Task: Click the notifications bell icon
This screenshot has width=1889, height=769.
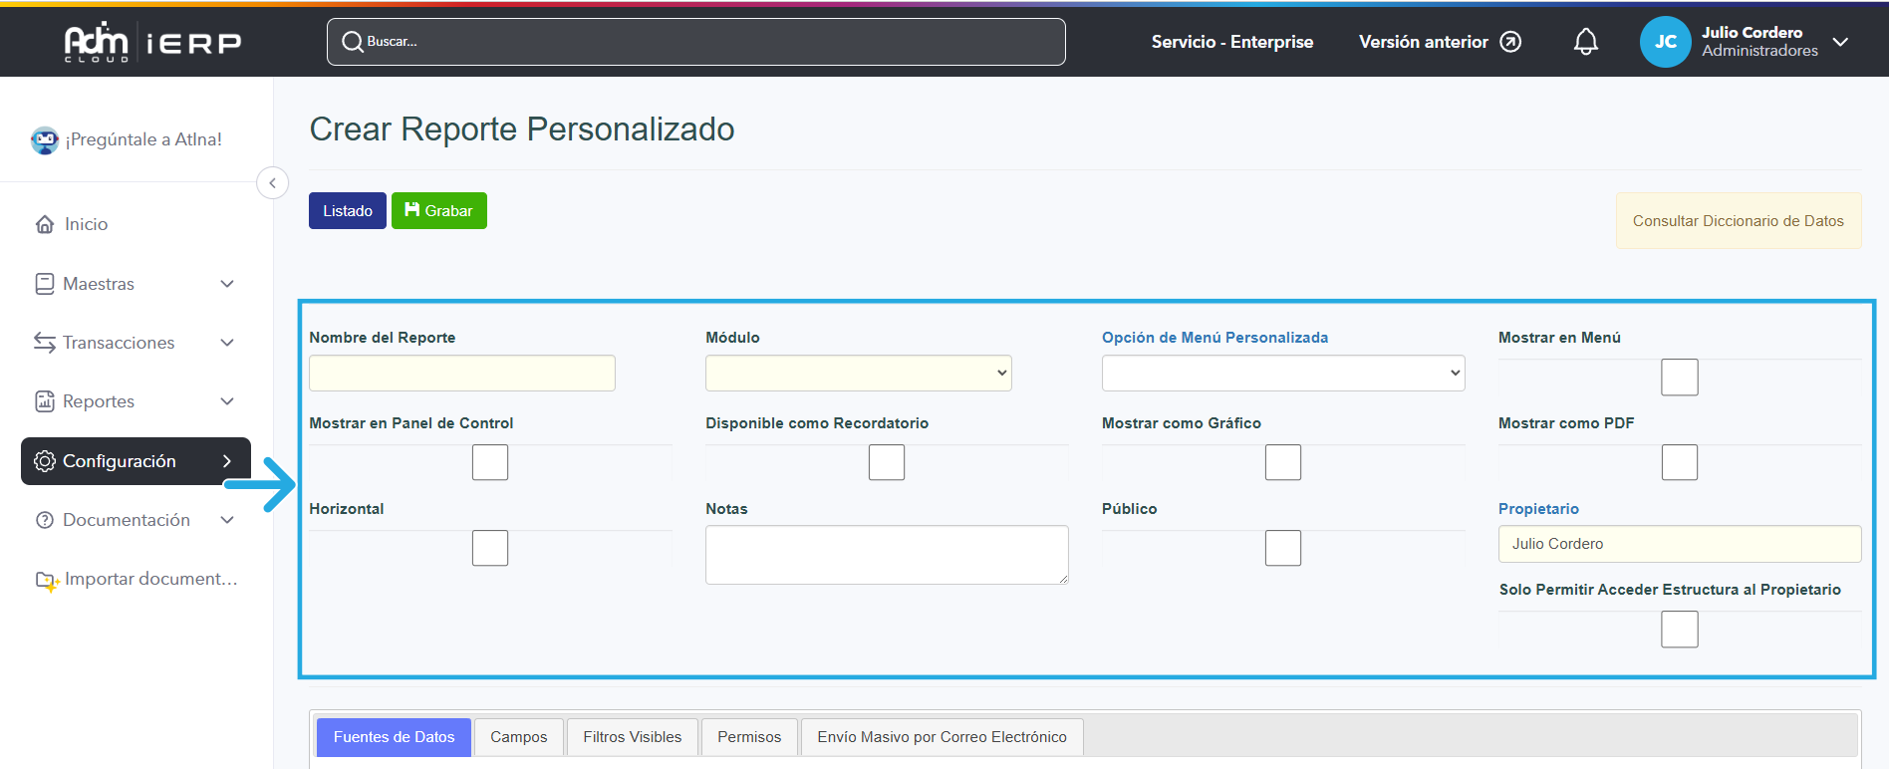Action: [1585, 42]
